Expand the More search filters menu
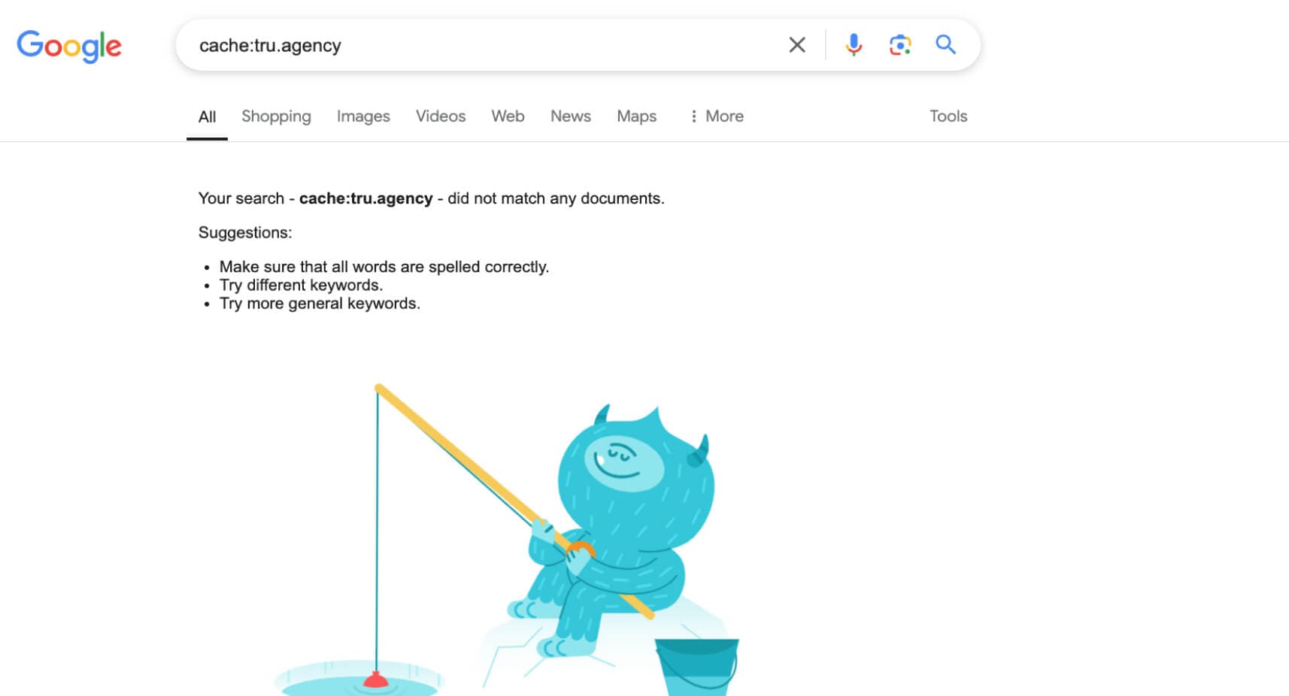This screenshot has width=1289, height=696. (x=717, y=117)
